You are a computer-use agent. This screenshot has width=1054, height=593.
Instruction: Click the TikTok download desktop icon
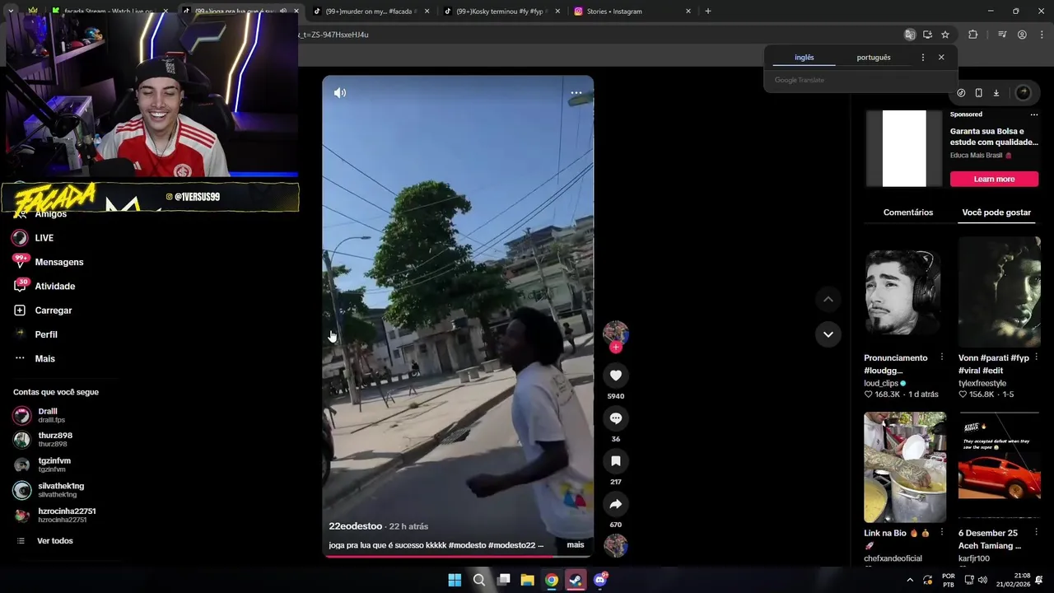pos(996,93)
